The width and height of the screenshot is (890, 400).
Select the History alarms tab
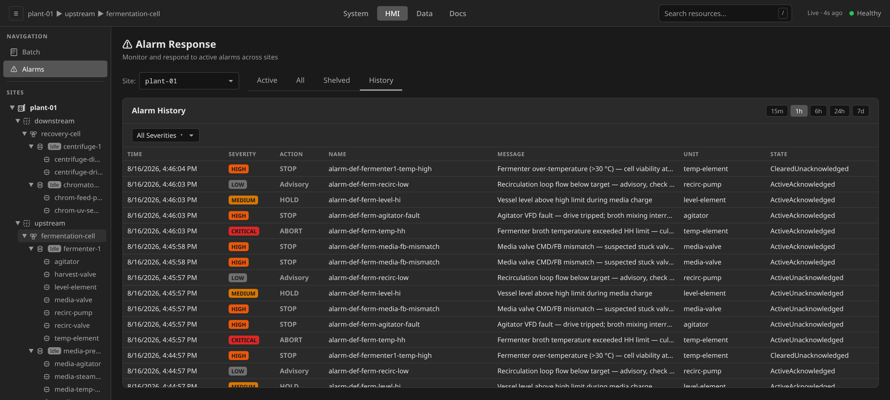tap(381, 80)
